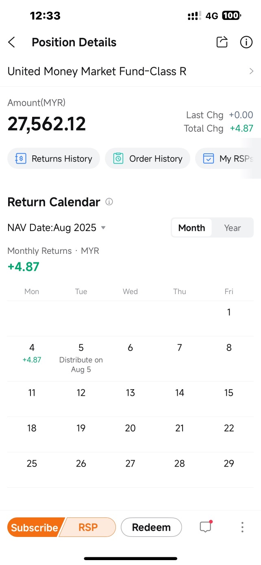
Task: Open United Money Market Fund details chevron
Action: [x=251, y=72]
